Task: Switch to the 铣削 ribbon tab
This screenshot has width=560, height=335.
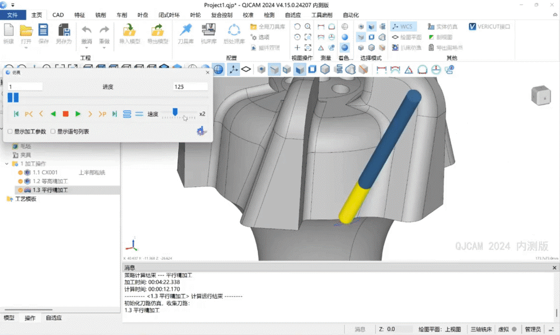Action: [101, 15]
